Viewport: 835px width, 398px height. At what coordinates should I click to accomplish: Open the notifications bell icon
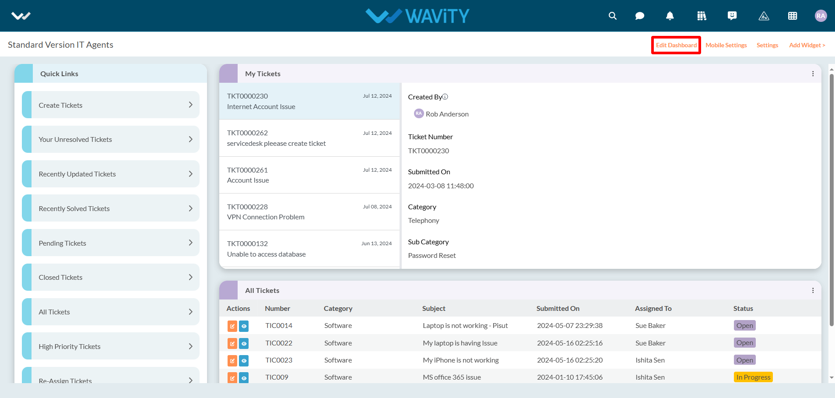click(x=670, y=16)
